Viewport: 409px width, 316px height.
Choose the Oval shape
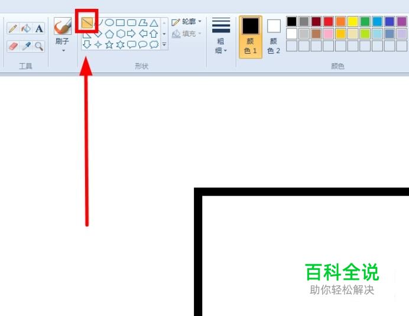point(109,22)
